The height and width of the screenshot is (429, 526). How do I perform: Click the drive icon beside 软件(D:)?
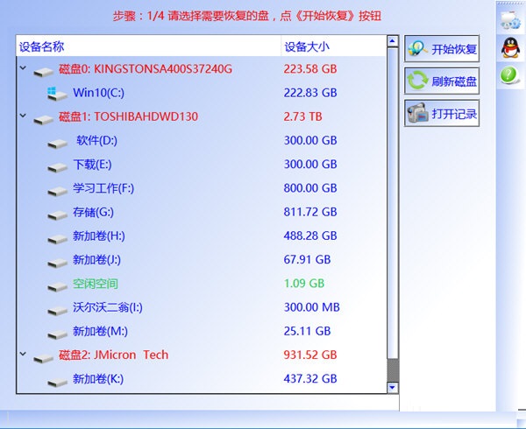click(57, 144)
